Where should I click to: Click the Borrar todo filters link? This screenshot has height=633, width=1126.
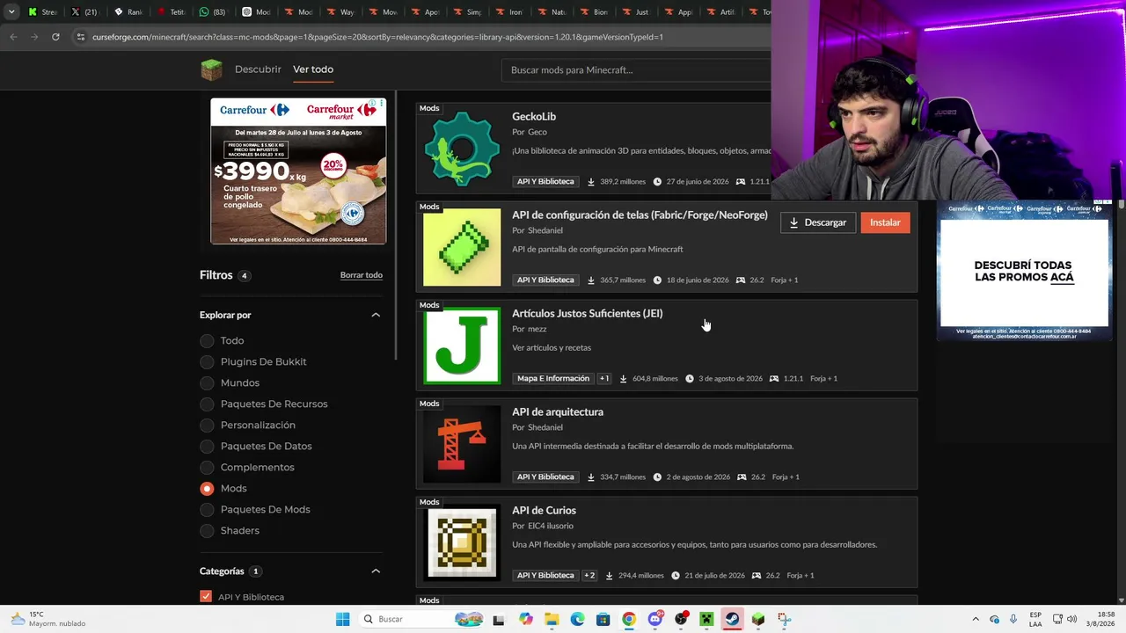pos(362,275)
